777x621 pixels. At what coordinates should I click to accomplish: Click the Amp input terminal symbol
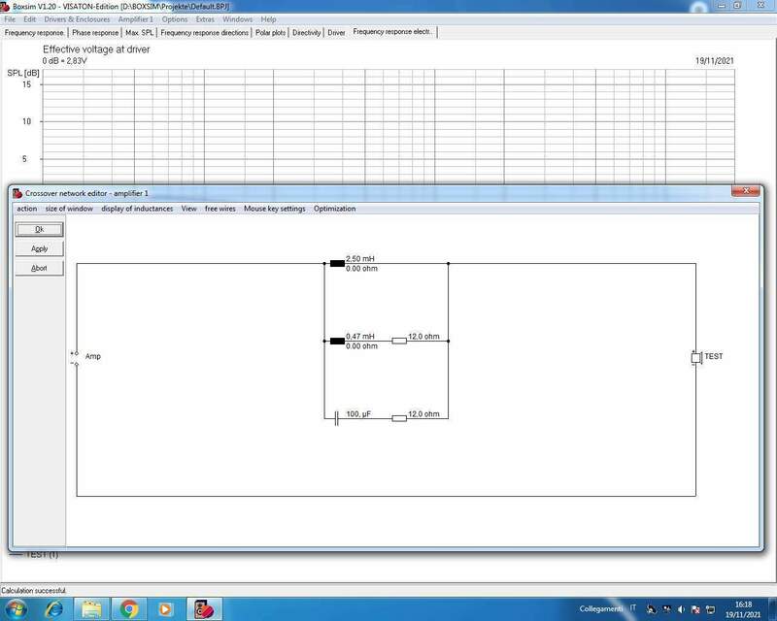pos(75,358)
